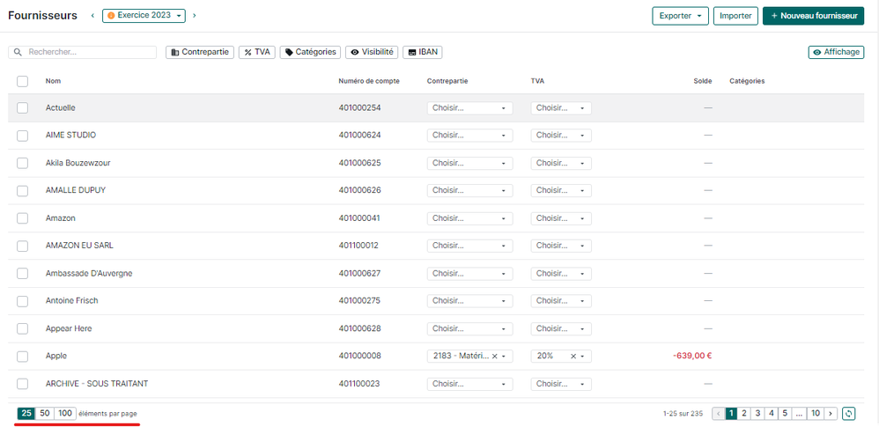The height and width of the screenshot is (427, 879).
Task: Go to the previous exercice with left chevron
Action: (93, 16)
